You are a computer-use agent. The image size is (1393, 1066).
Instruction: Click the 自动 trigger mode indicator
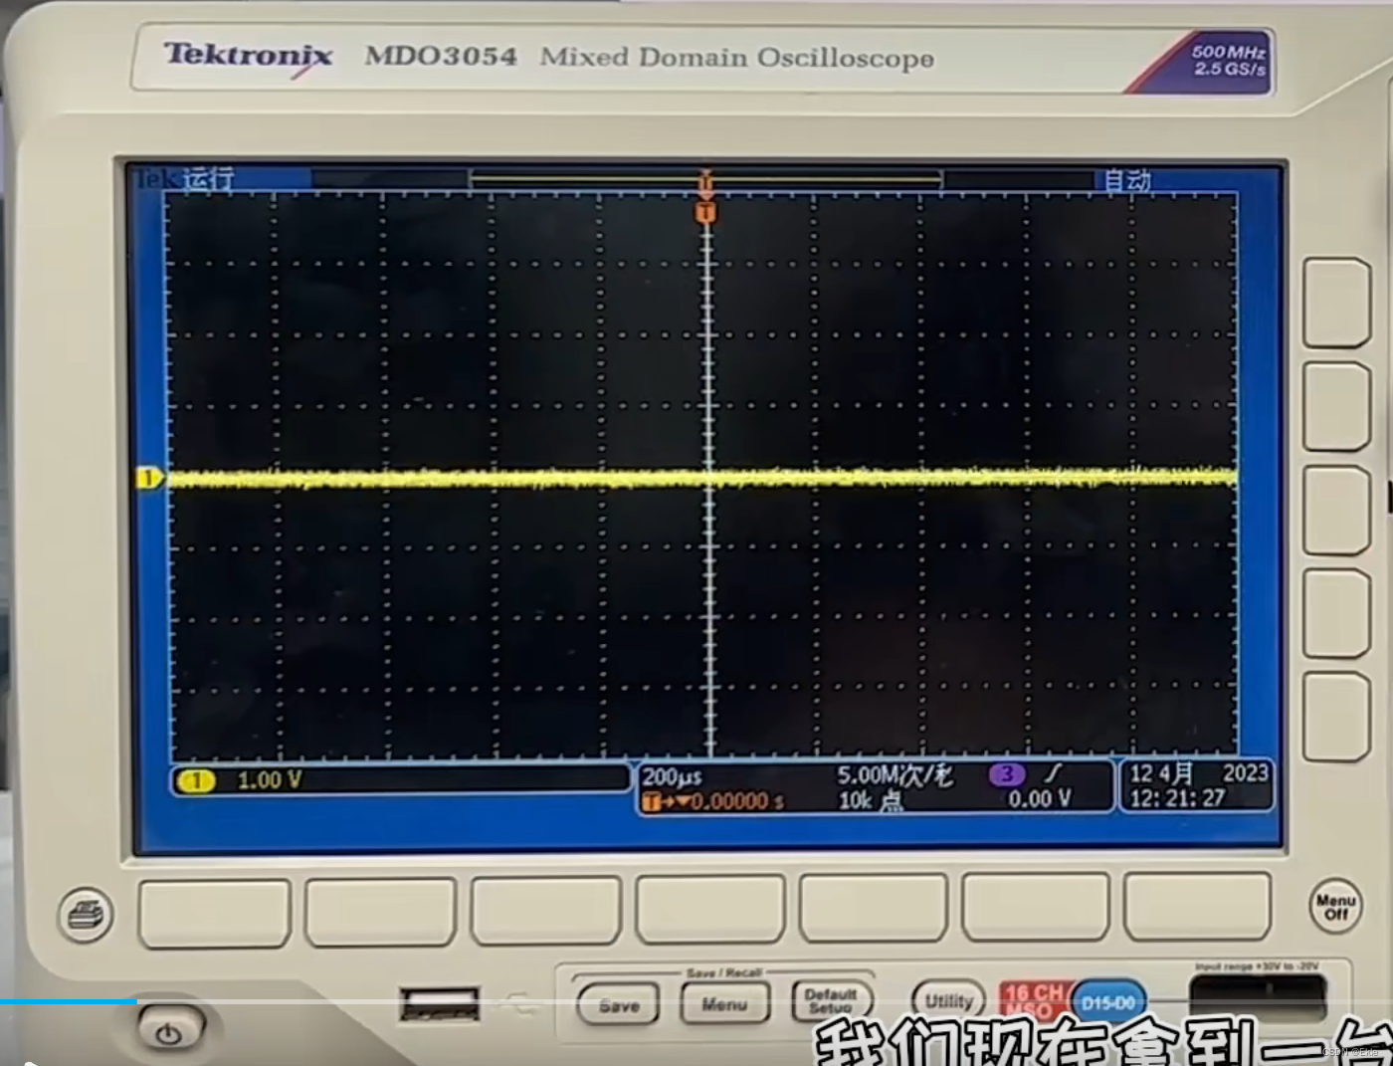pyautogui.click(x=1127, y=180)
